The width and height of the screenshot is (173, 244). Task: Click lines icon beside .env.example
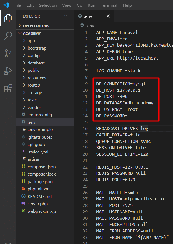point(24,129)
